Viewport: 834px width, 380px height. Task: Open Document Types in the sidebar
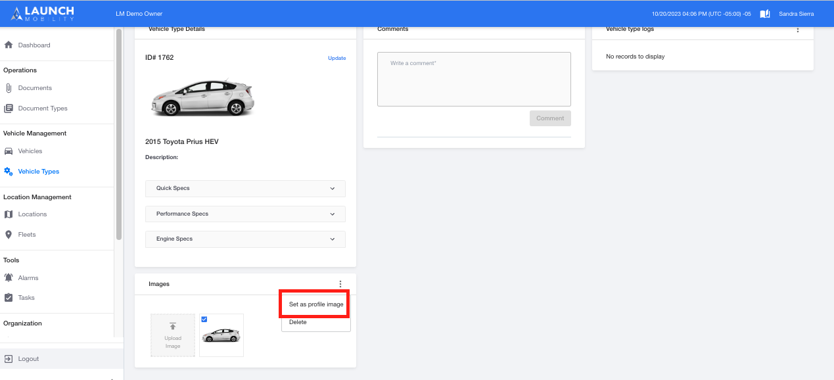tap(43, 108)
